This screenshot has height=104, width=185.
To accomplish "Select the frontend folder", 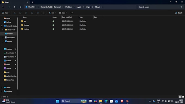I will [25, 29].
